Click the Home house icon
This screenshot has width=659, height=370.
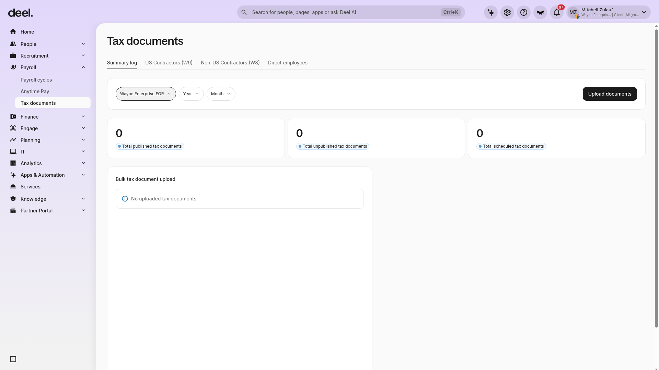click(13, 32)
